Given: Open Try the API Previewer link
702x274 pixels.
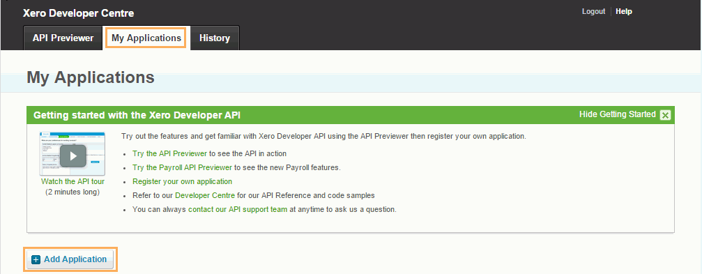Looking at the screenshot, I should (169, 153).
